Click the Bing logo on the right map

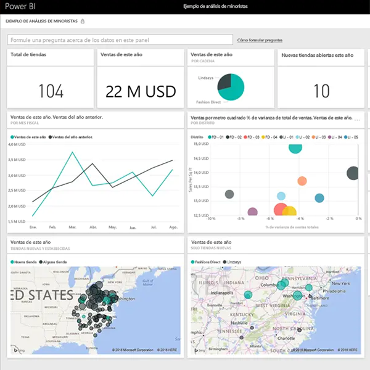coord(199,350)
